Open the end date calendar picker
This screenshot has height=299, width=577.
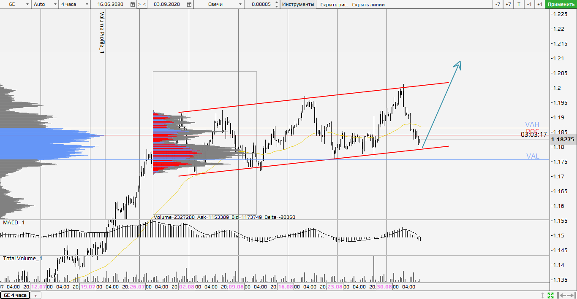tap(188, 4)
